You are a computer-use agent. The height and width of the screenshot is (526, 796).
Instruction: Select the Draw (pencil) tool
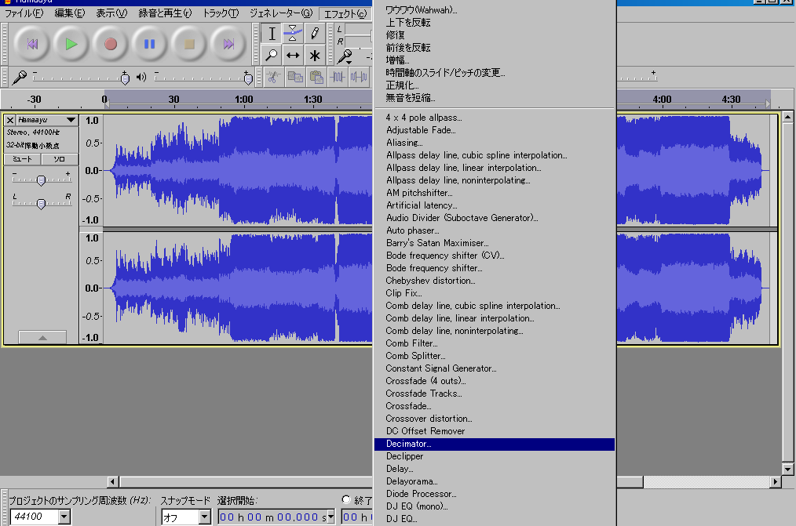point(315,34)
